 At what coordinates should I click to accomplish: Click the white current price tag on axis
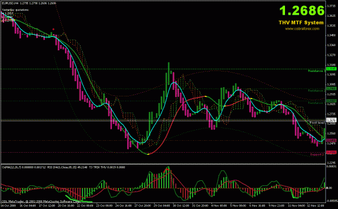pyautogui.click(x=332, y=120)
